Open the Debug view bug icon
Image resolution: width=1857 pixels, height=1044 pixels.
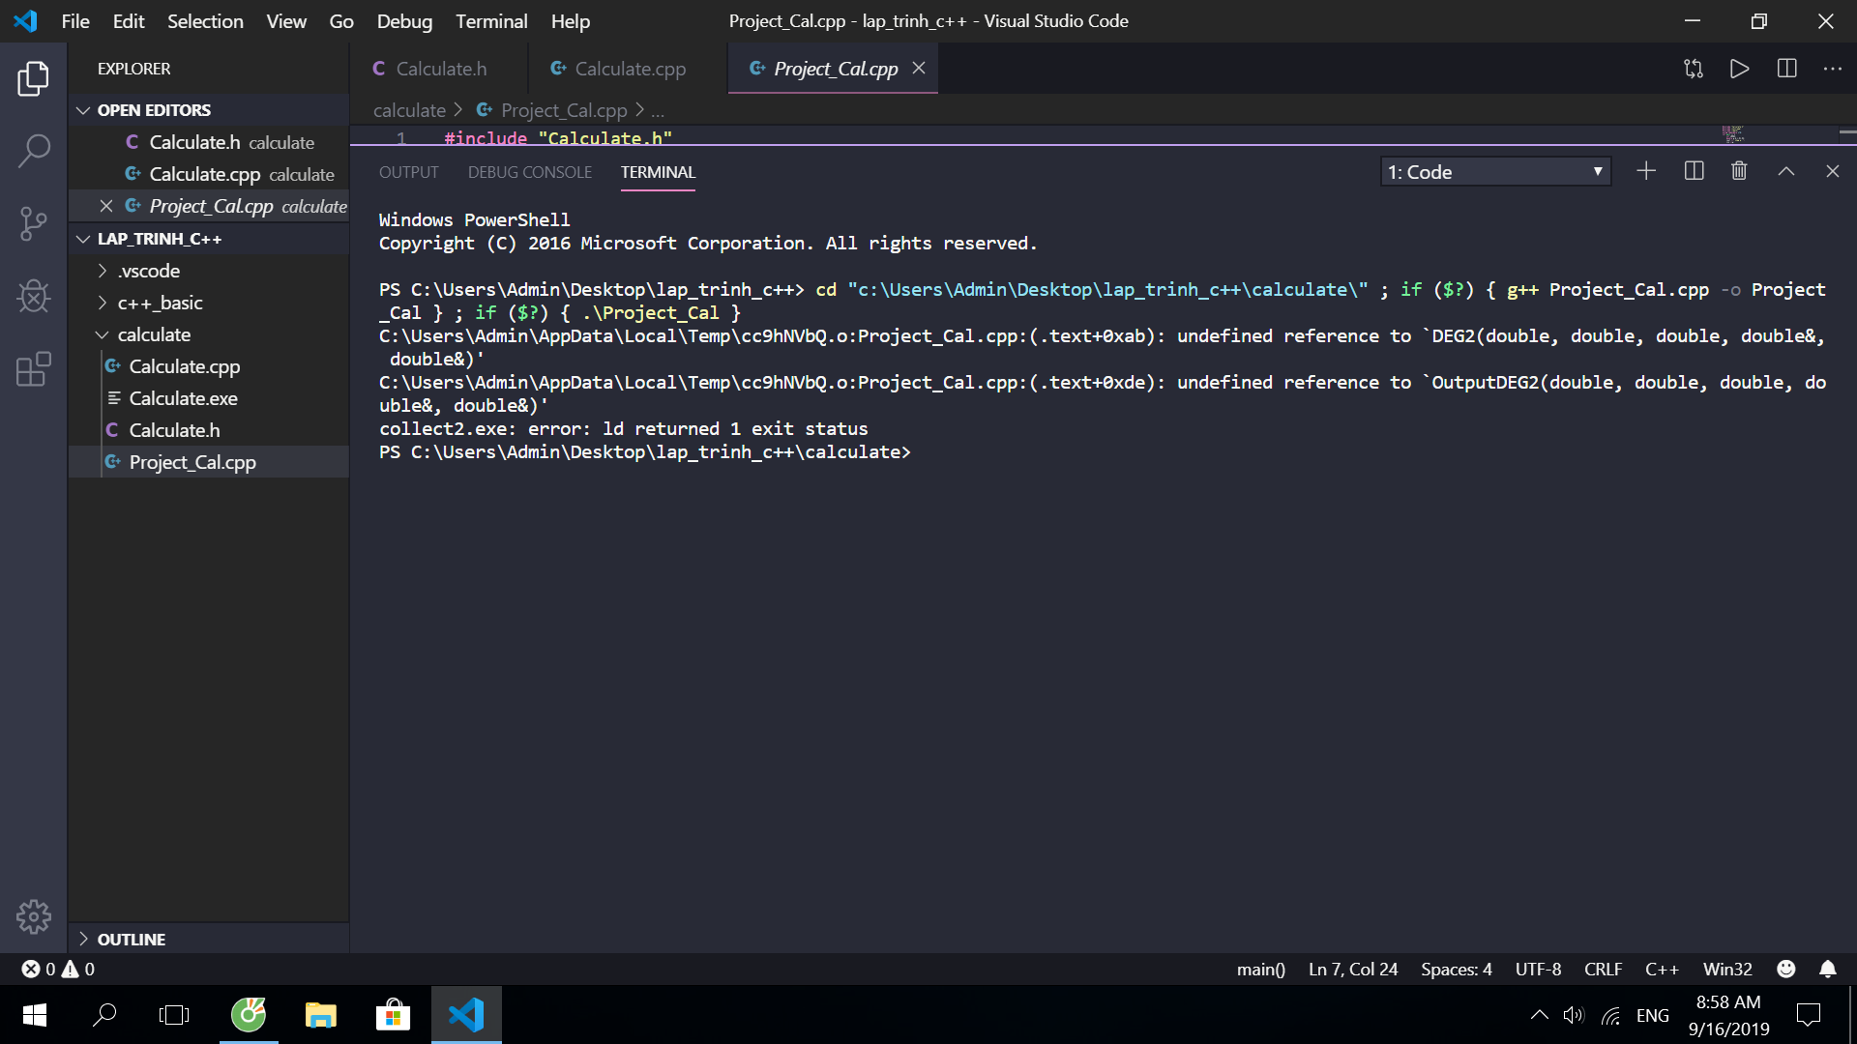point(34,297)
